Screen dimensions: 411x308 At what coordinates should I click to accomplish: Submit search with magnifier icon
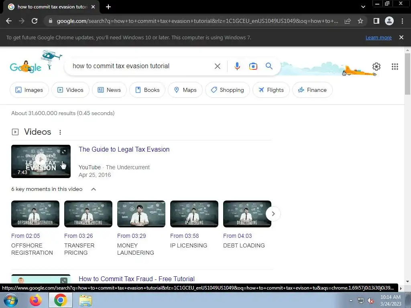pyautogui.click(x=269, y=66)
